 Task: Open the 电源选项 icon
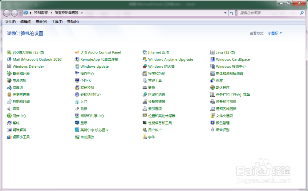(x=9, y=81)
